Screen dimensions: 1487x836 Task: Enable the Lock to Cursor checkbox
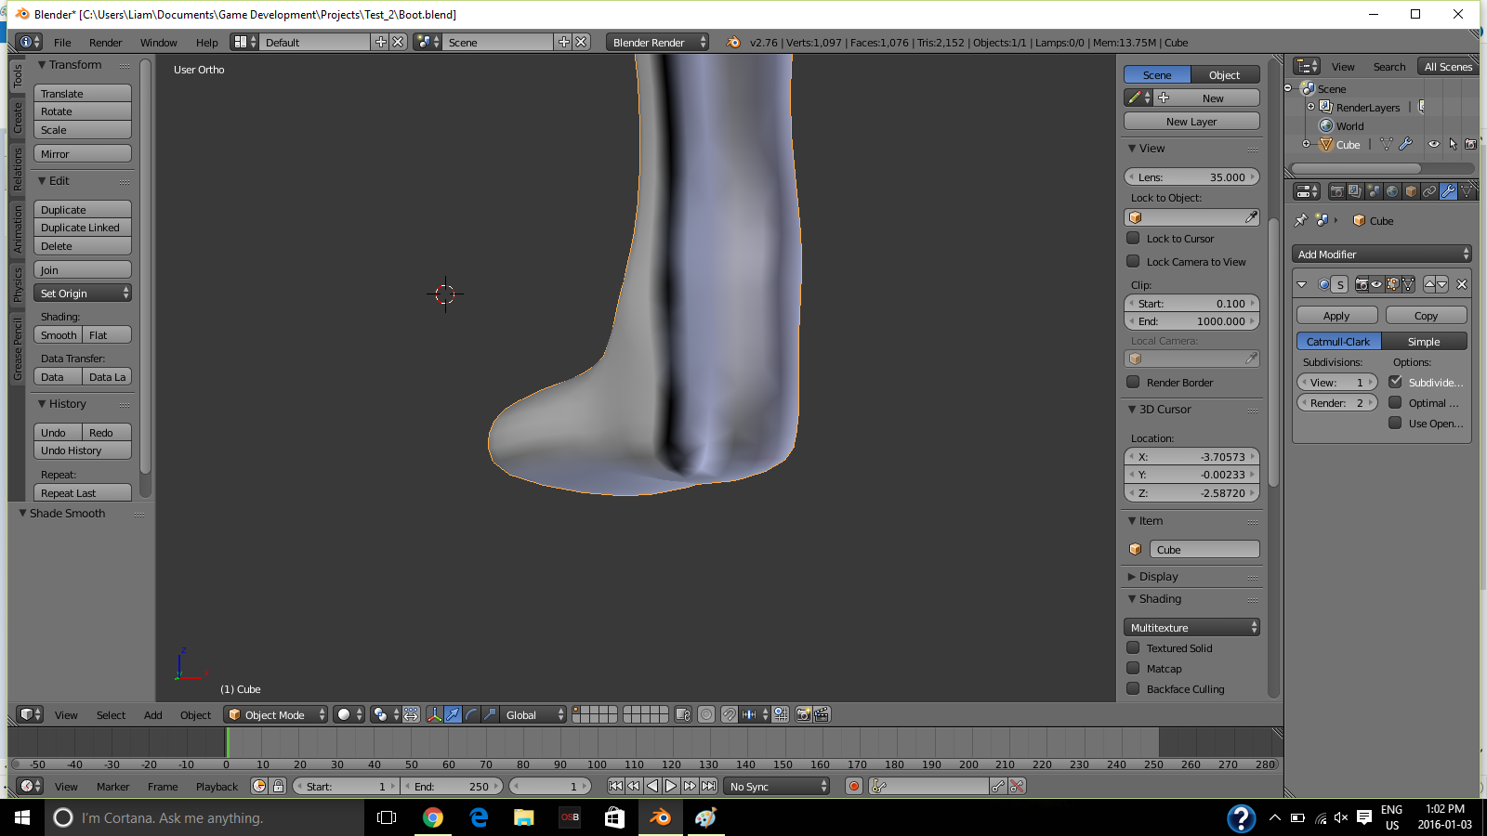coord(1133,238)
